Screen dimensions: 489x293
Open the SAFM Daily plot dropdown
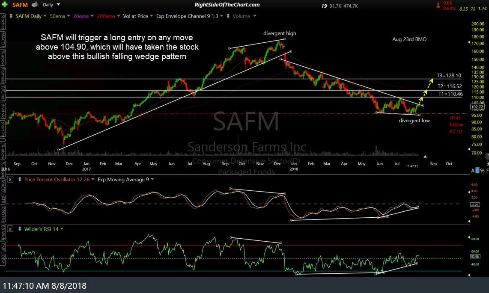point(45,16)
